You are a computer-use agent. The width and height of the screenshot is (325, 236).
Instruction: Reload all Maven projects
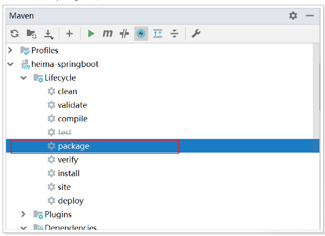(x=14, y=33)
